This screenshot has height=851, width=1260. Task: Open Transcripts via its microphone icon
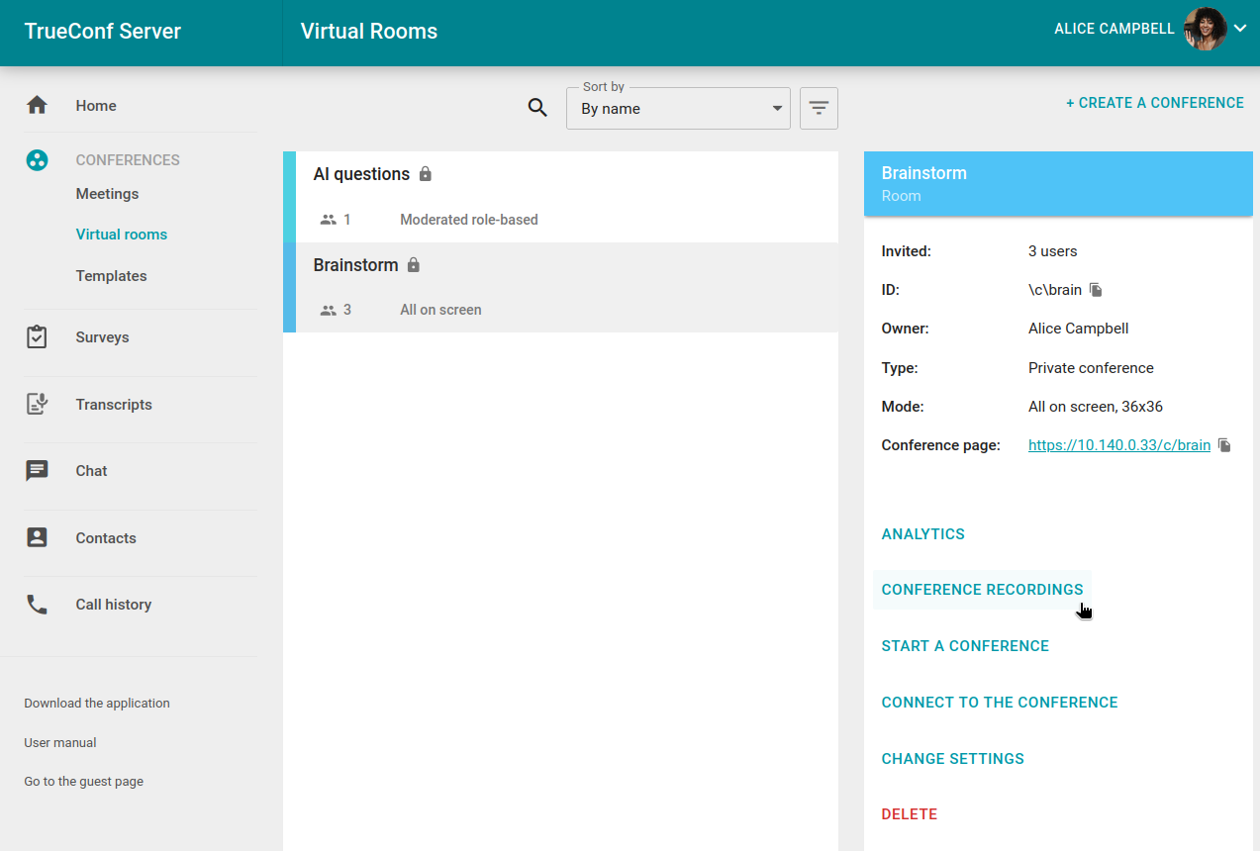(37, 404)
